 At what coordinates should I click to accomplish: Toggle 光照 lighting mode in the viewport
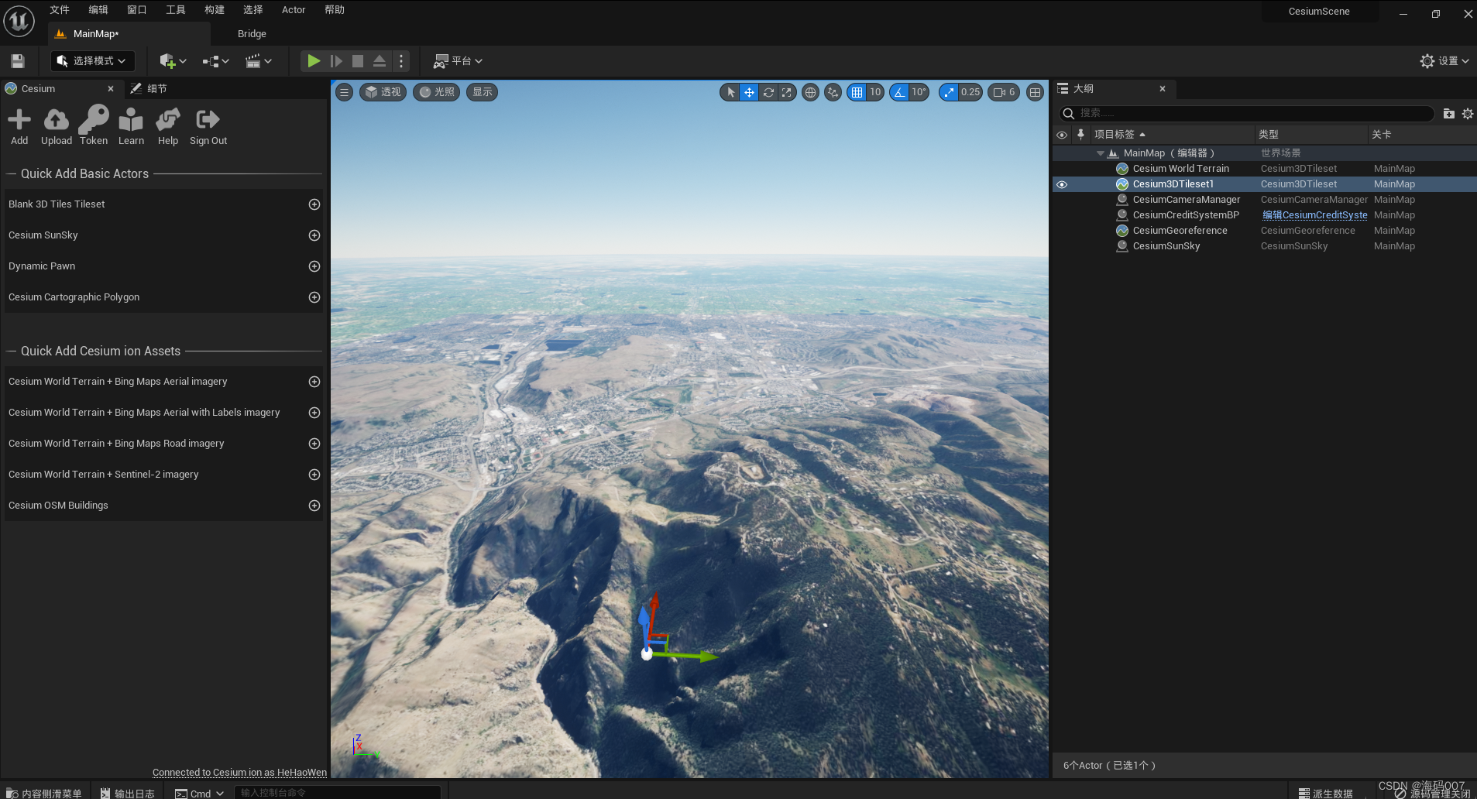click(436, 92)
